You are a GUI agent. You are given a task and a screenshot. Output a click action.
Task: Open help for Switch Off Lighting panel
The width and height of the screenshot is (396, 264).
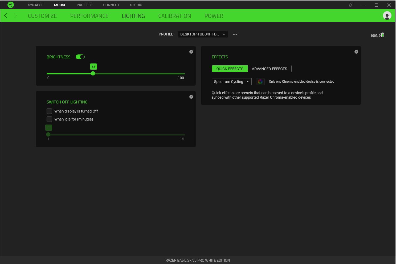(191, 97)
